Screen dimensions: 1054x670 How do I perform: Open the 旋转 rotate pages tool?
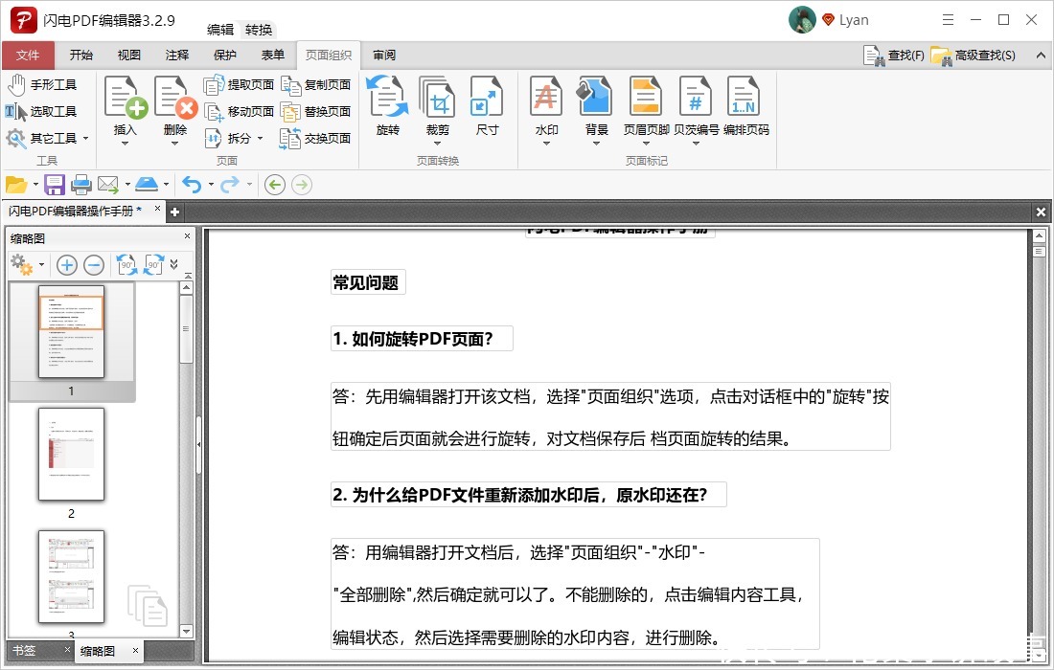(387, 105)
